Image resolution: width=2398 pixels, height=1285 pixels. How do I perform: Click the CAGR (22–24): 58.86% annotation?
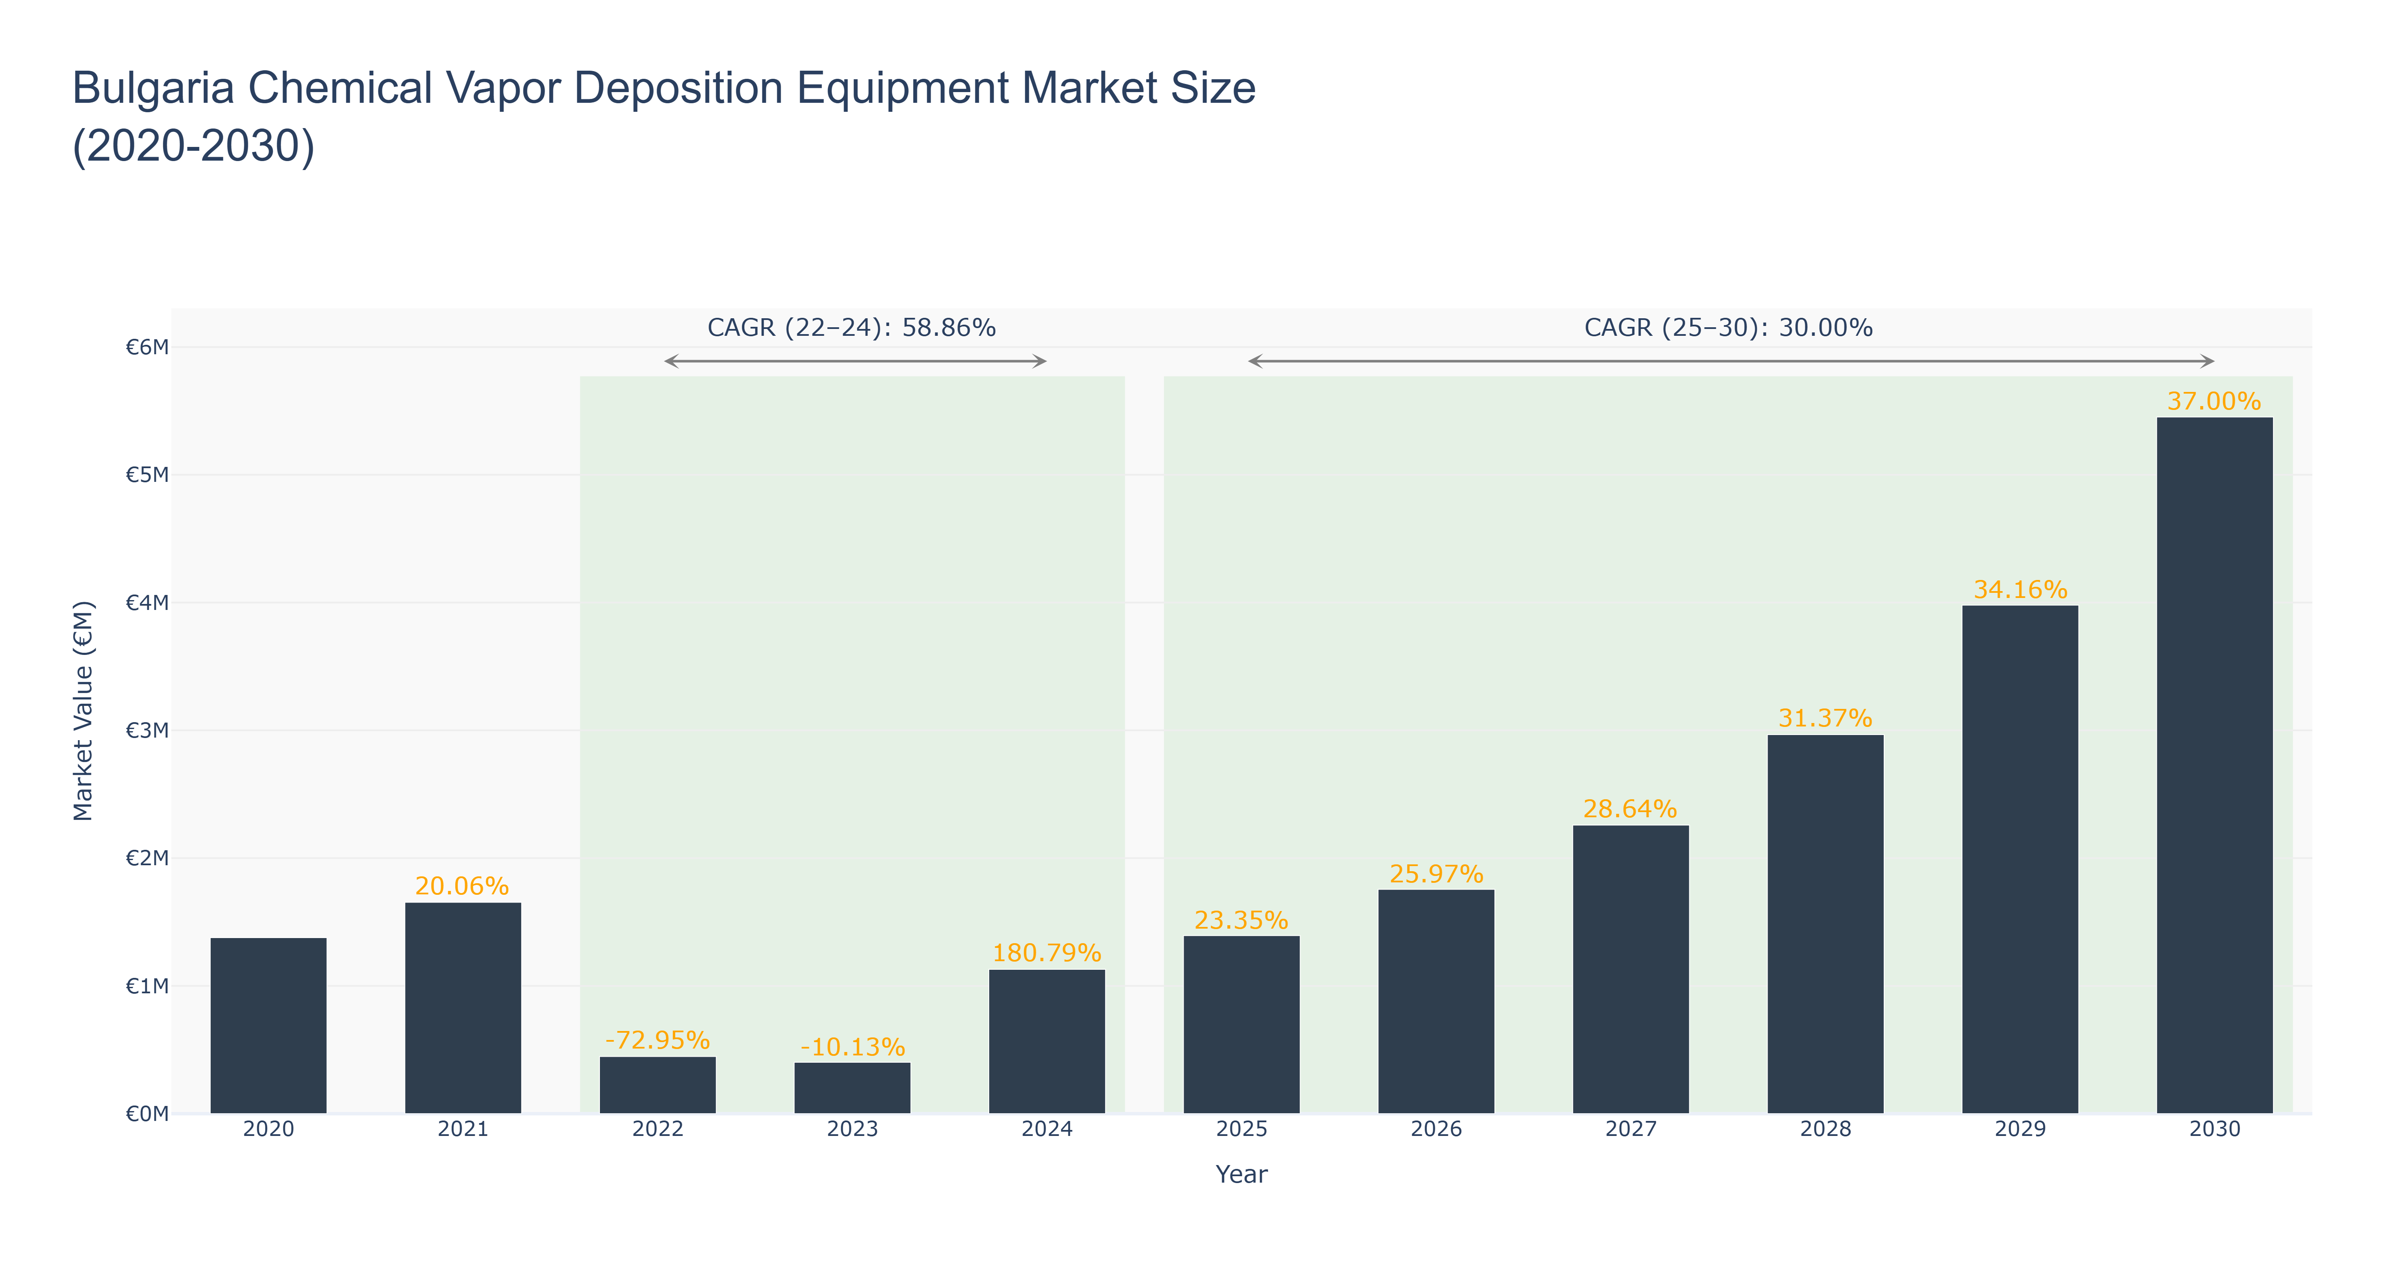click(851, 328)
